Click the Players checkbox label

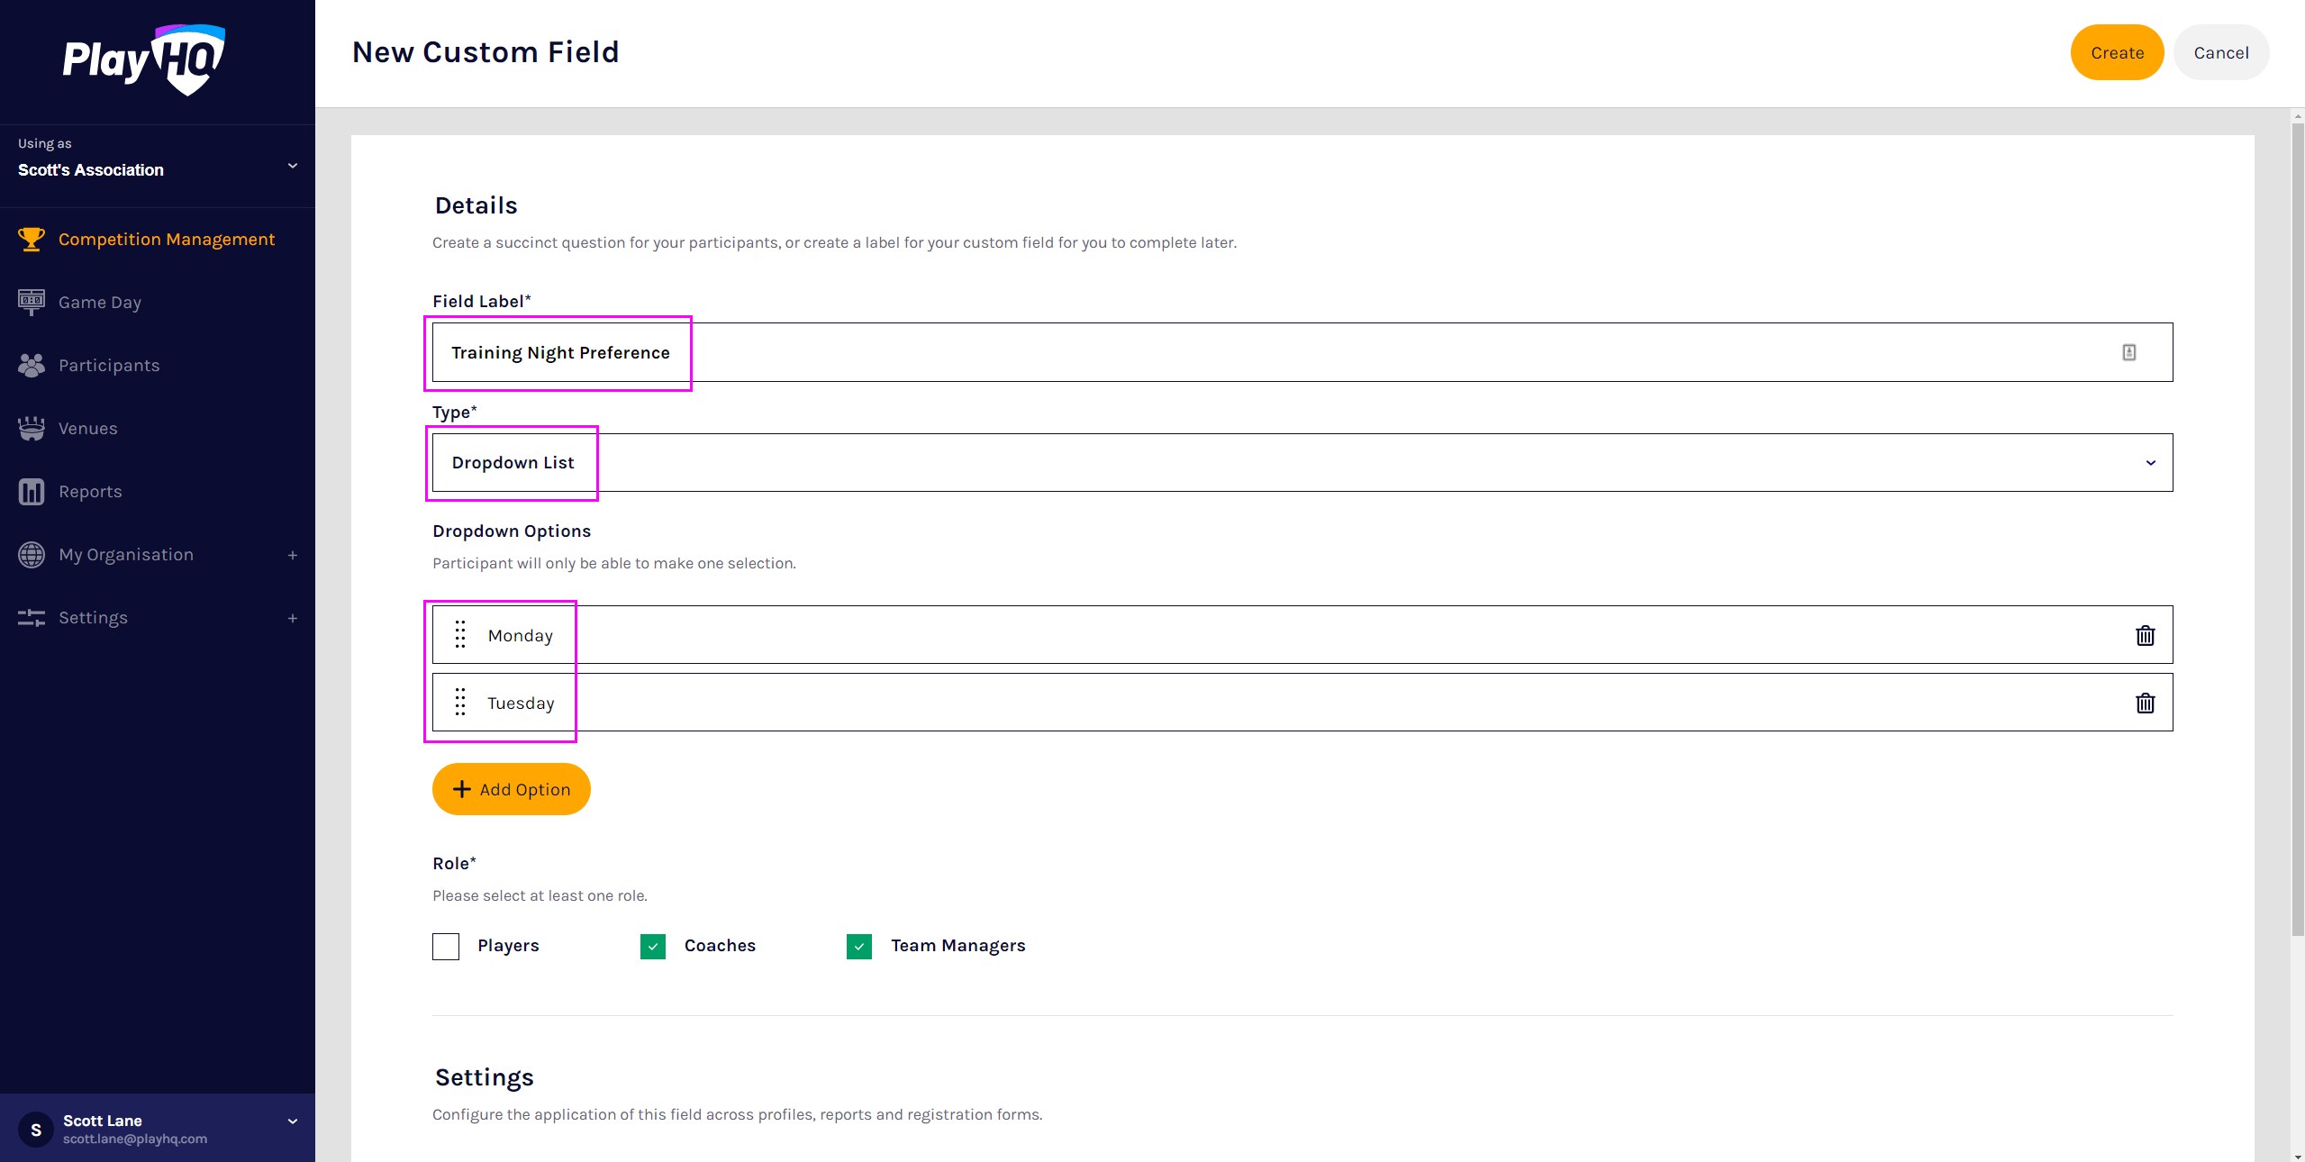coord(508,945)
